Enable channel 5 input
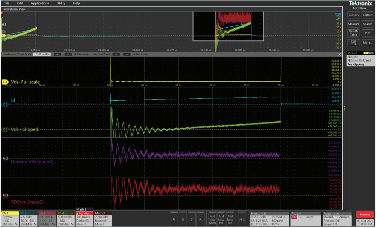Viewport: 376px width, 228px height. coord(174,219)
